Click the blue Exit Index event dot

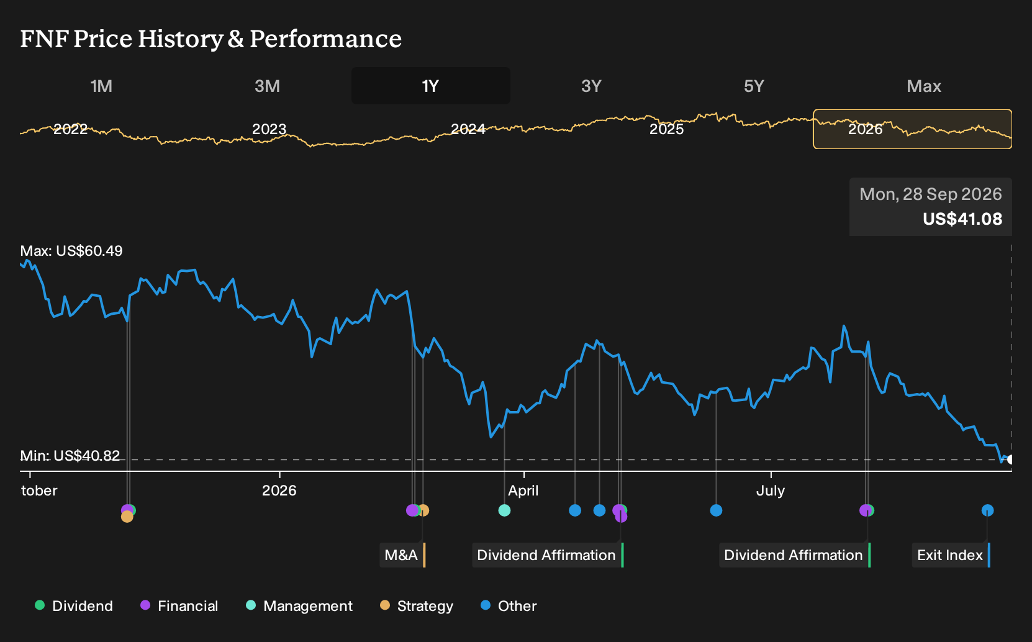click(x=987, y=510)
